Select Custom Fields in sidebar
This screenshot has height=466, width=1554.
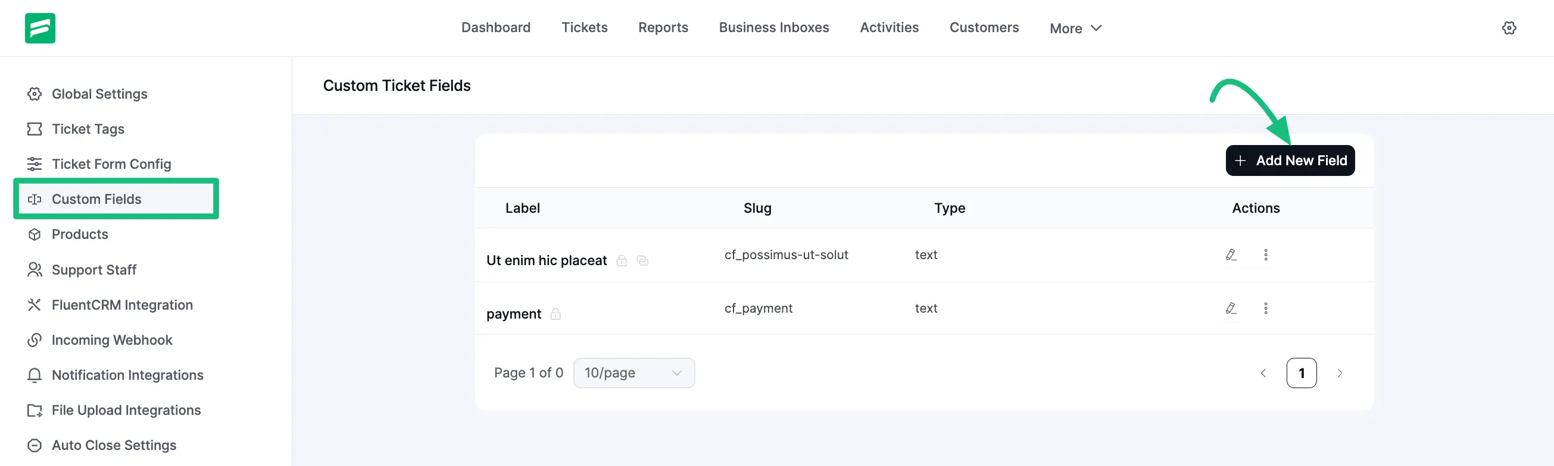tap(96, 199)
